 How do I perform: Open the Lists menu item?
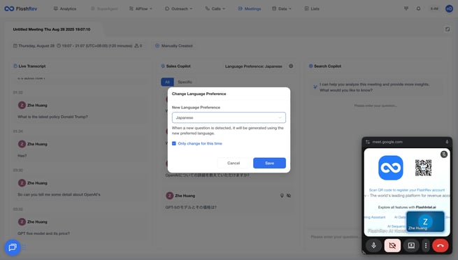tap(312, 9)
